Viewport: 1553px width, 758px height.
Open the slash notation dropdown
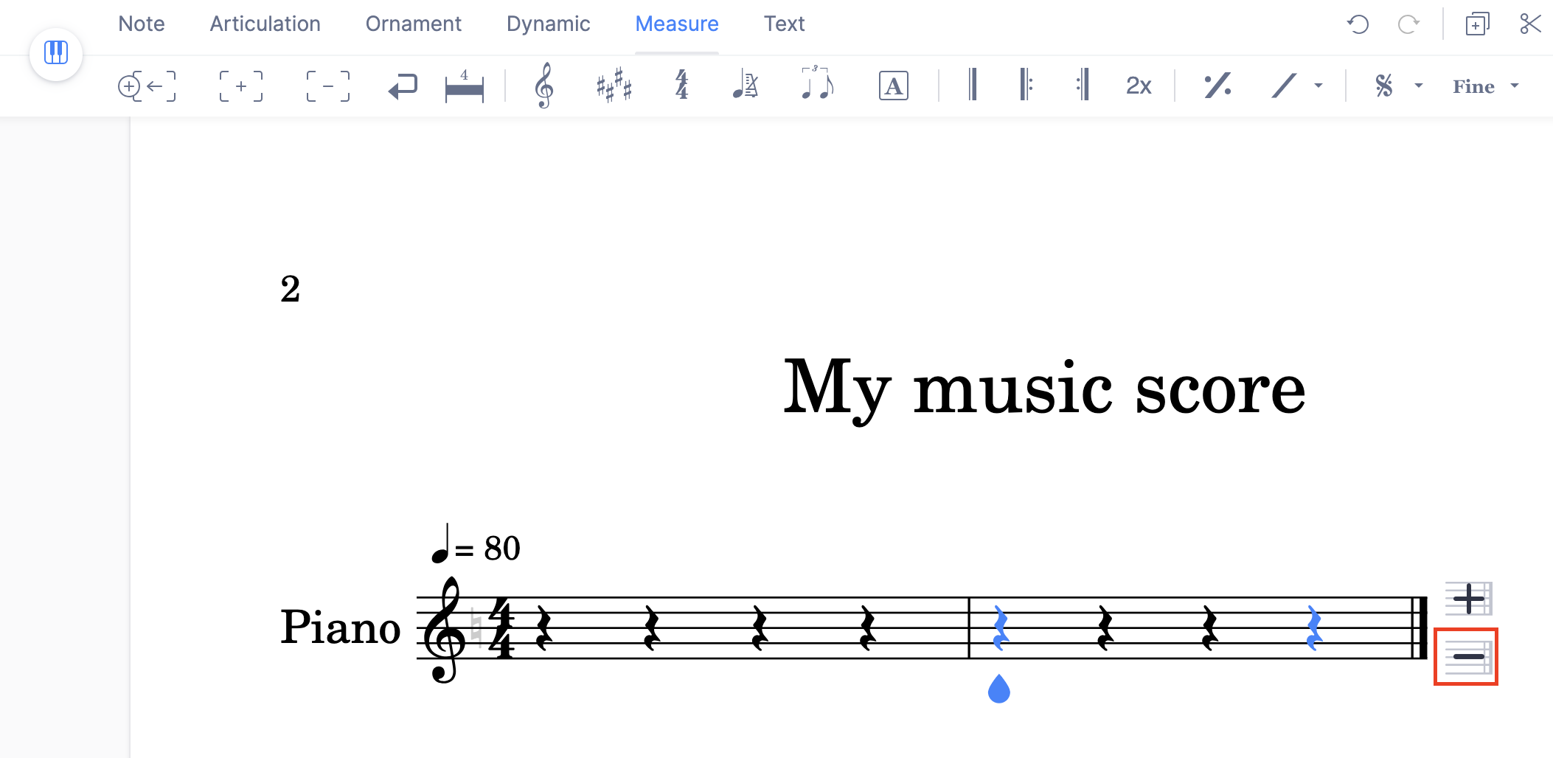point(1319,85)
